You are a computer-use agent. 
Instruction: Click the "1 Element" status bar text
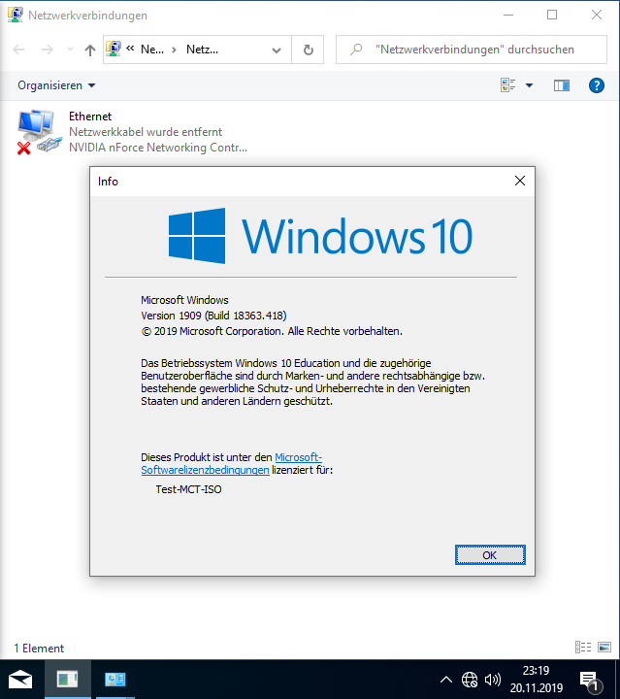(x=39, y=649)
